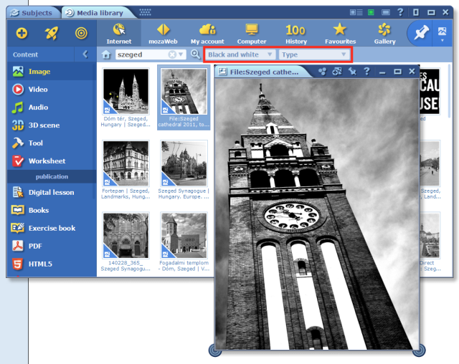Click the search magnifier icon
The height and width of the screenshot is (364, 459).
(195, 54)
